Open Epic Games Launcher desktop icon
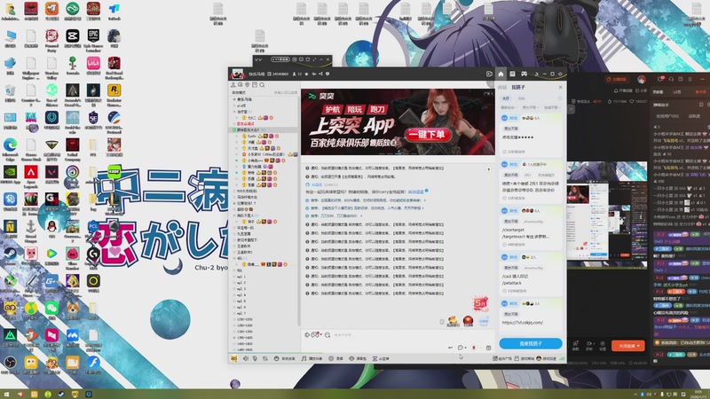The height and width of the screenshot is (399, 710). 93,38
